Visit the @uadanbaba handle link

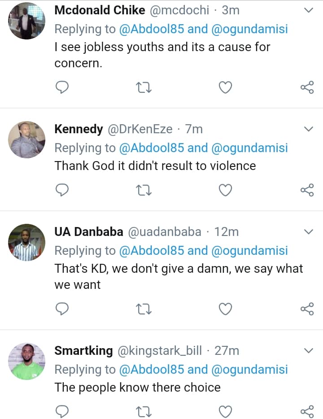(x=165, y=232)
